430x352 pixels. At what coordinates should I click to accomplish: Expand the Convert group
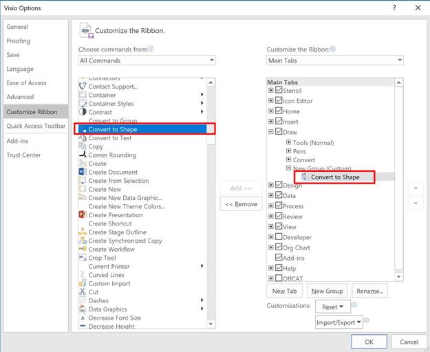288,159
